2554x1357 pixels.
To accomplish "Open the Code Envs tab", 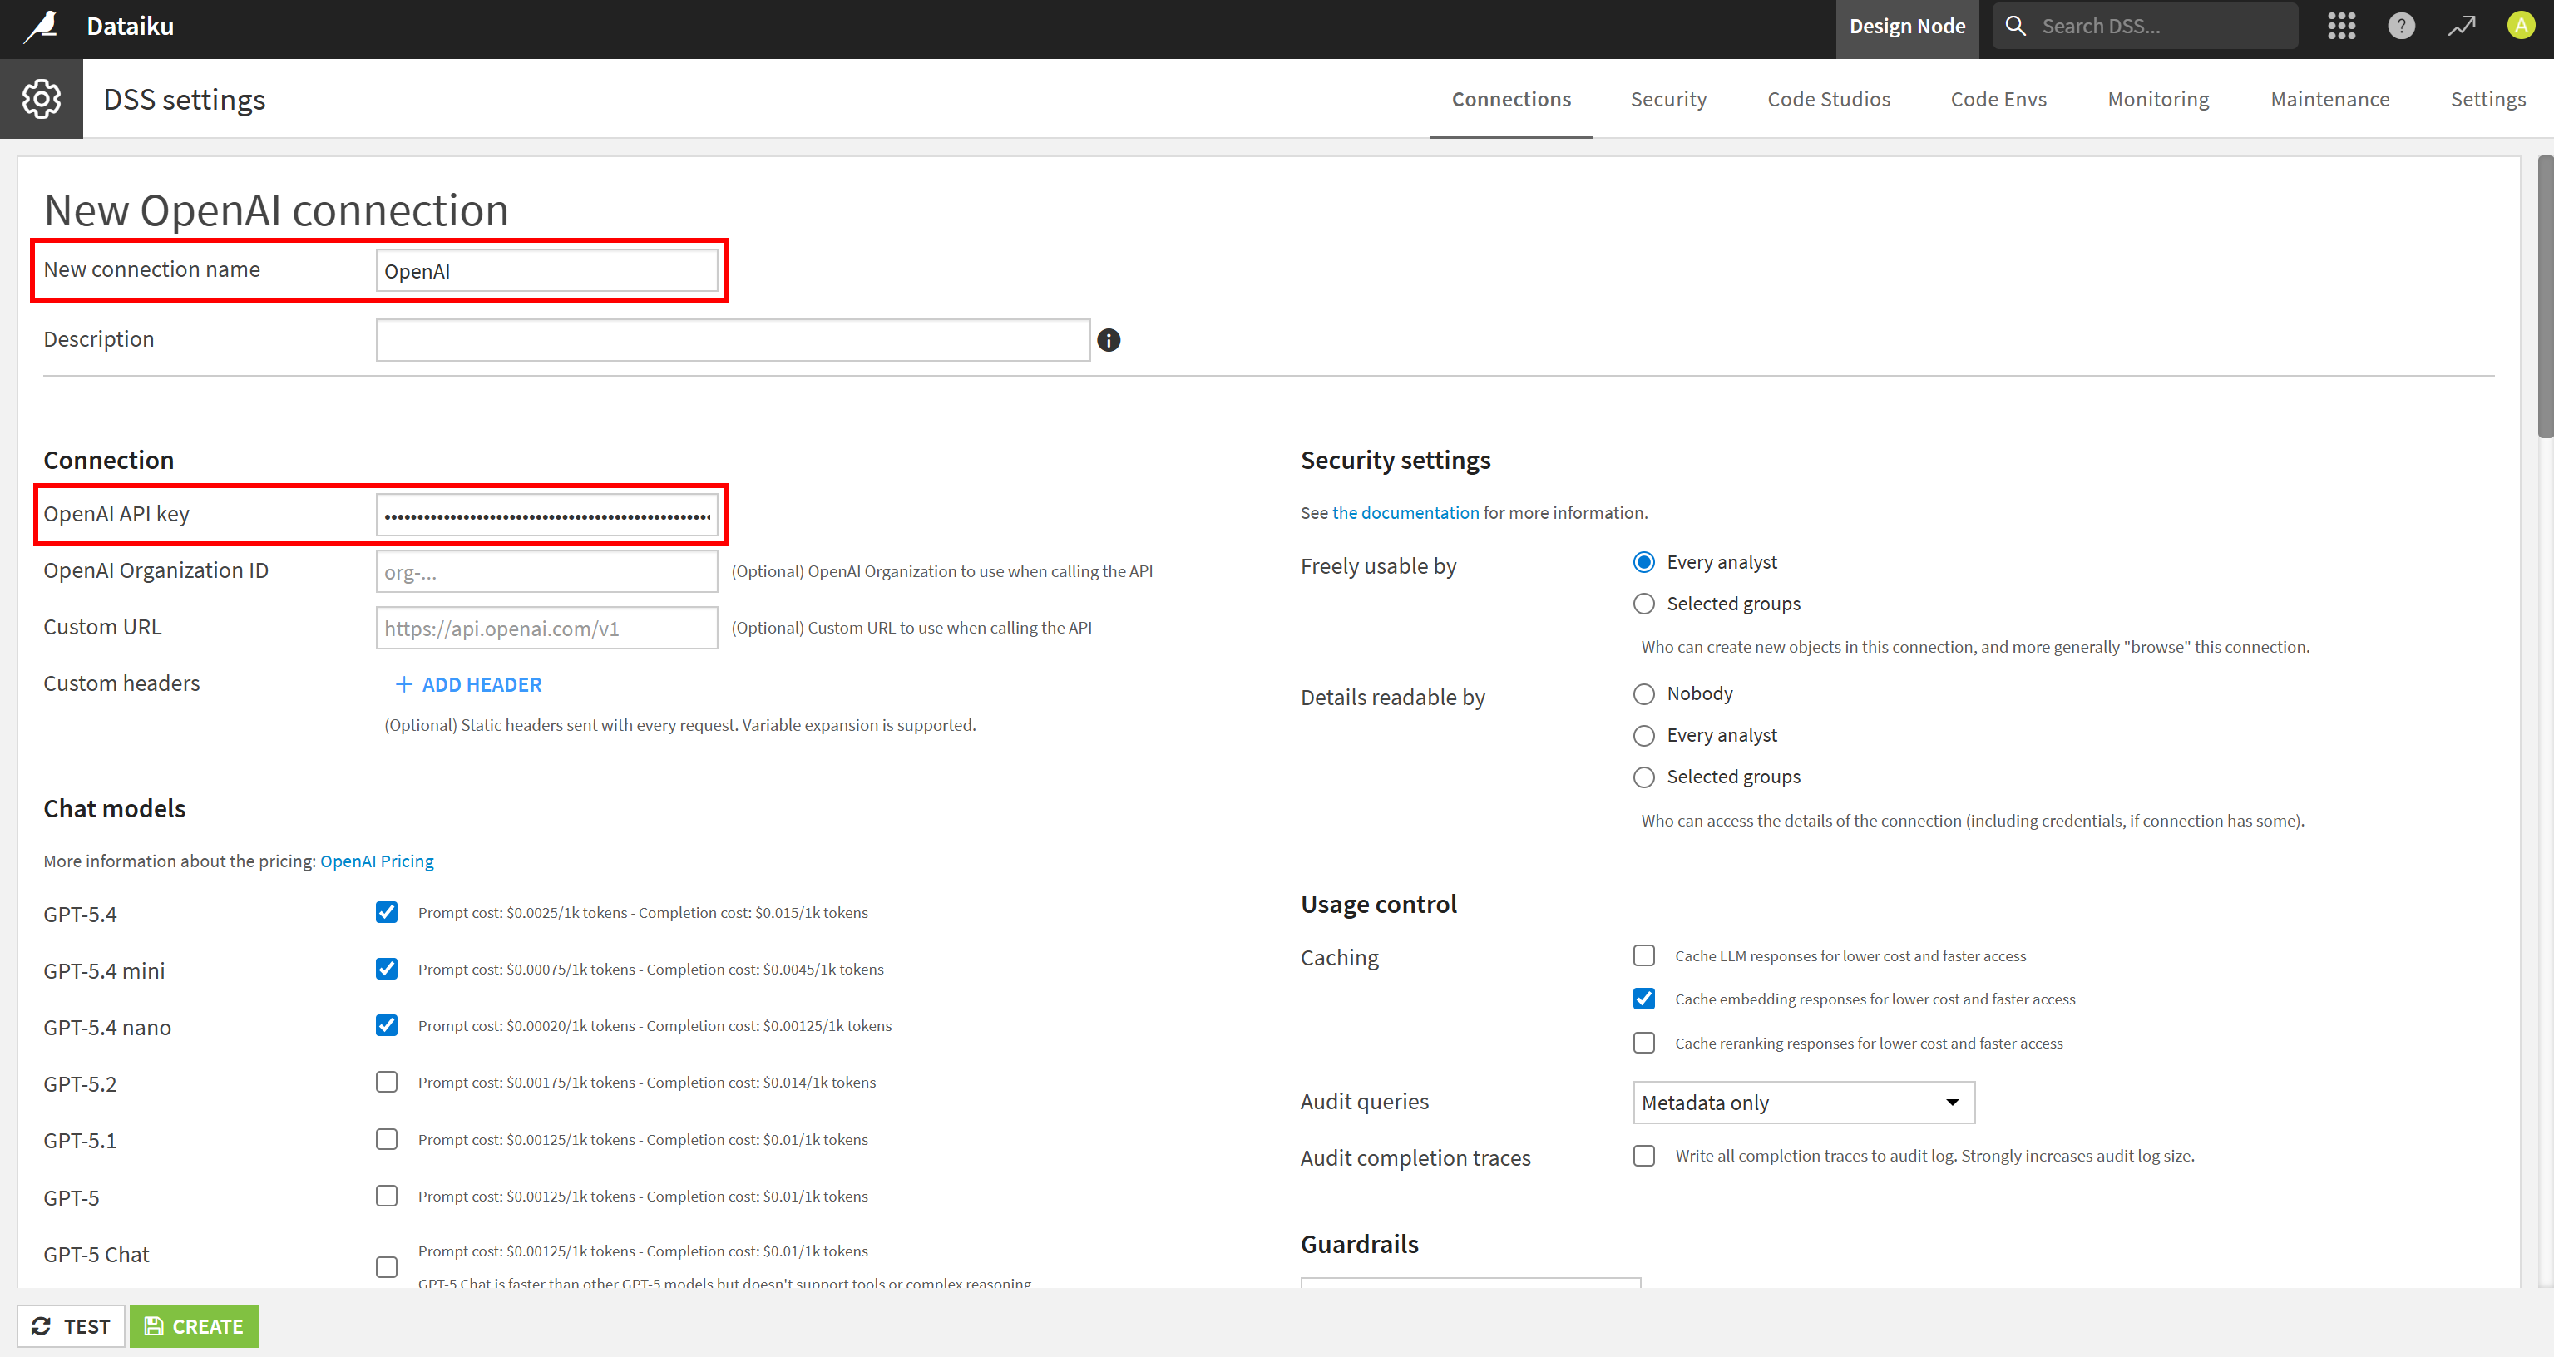I will click(1998, 99).
